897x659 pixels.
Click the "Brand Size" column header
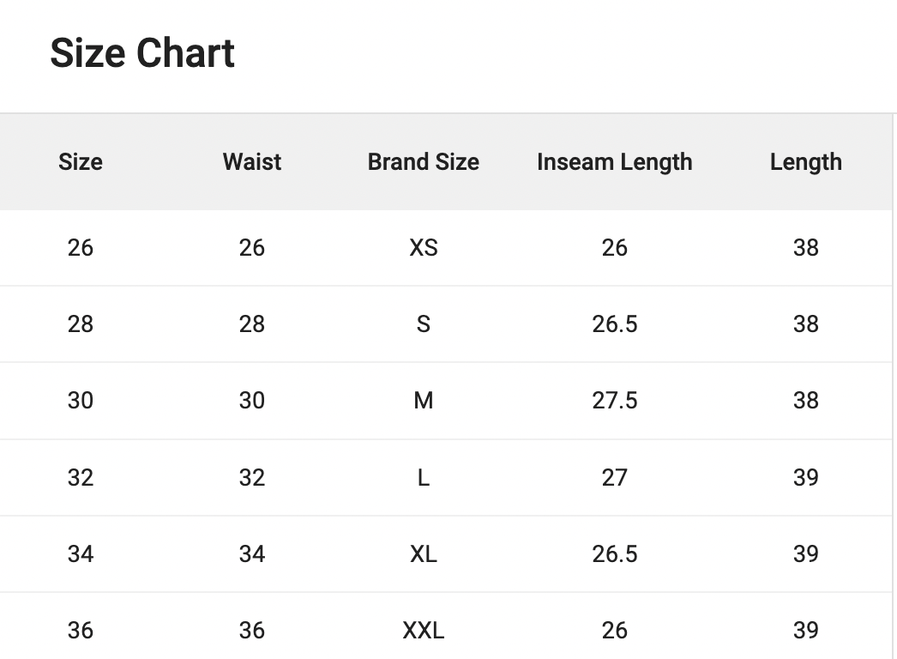pos(424,162)
